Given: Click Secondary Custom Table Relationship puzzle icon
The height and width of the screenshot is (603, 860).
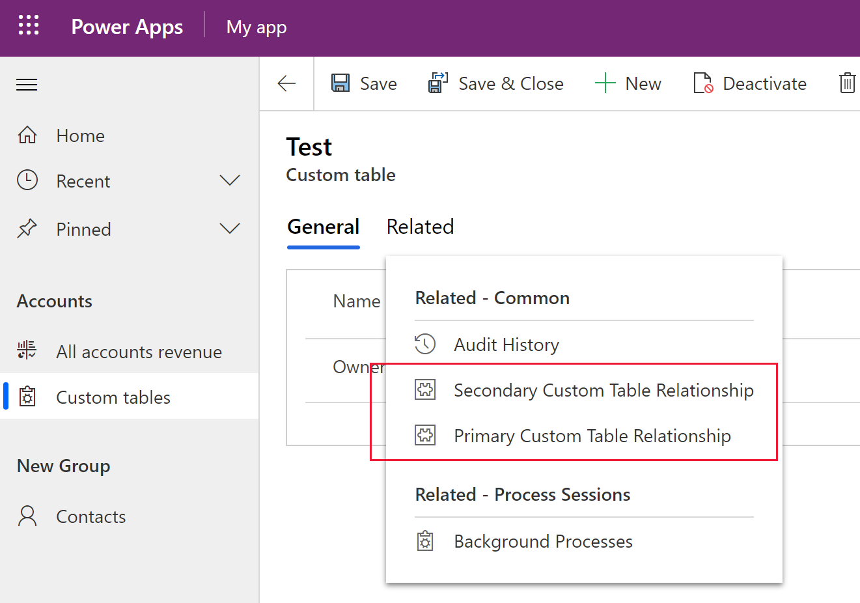Looking at the screenshot, I should 425,389.
